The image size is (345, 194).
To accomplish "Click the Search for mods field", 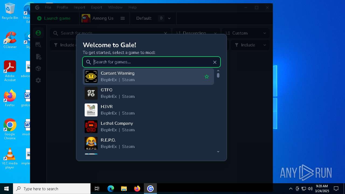I will click(111, 33).
